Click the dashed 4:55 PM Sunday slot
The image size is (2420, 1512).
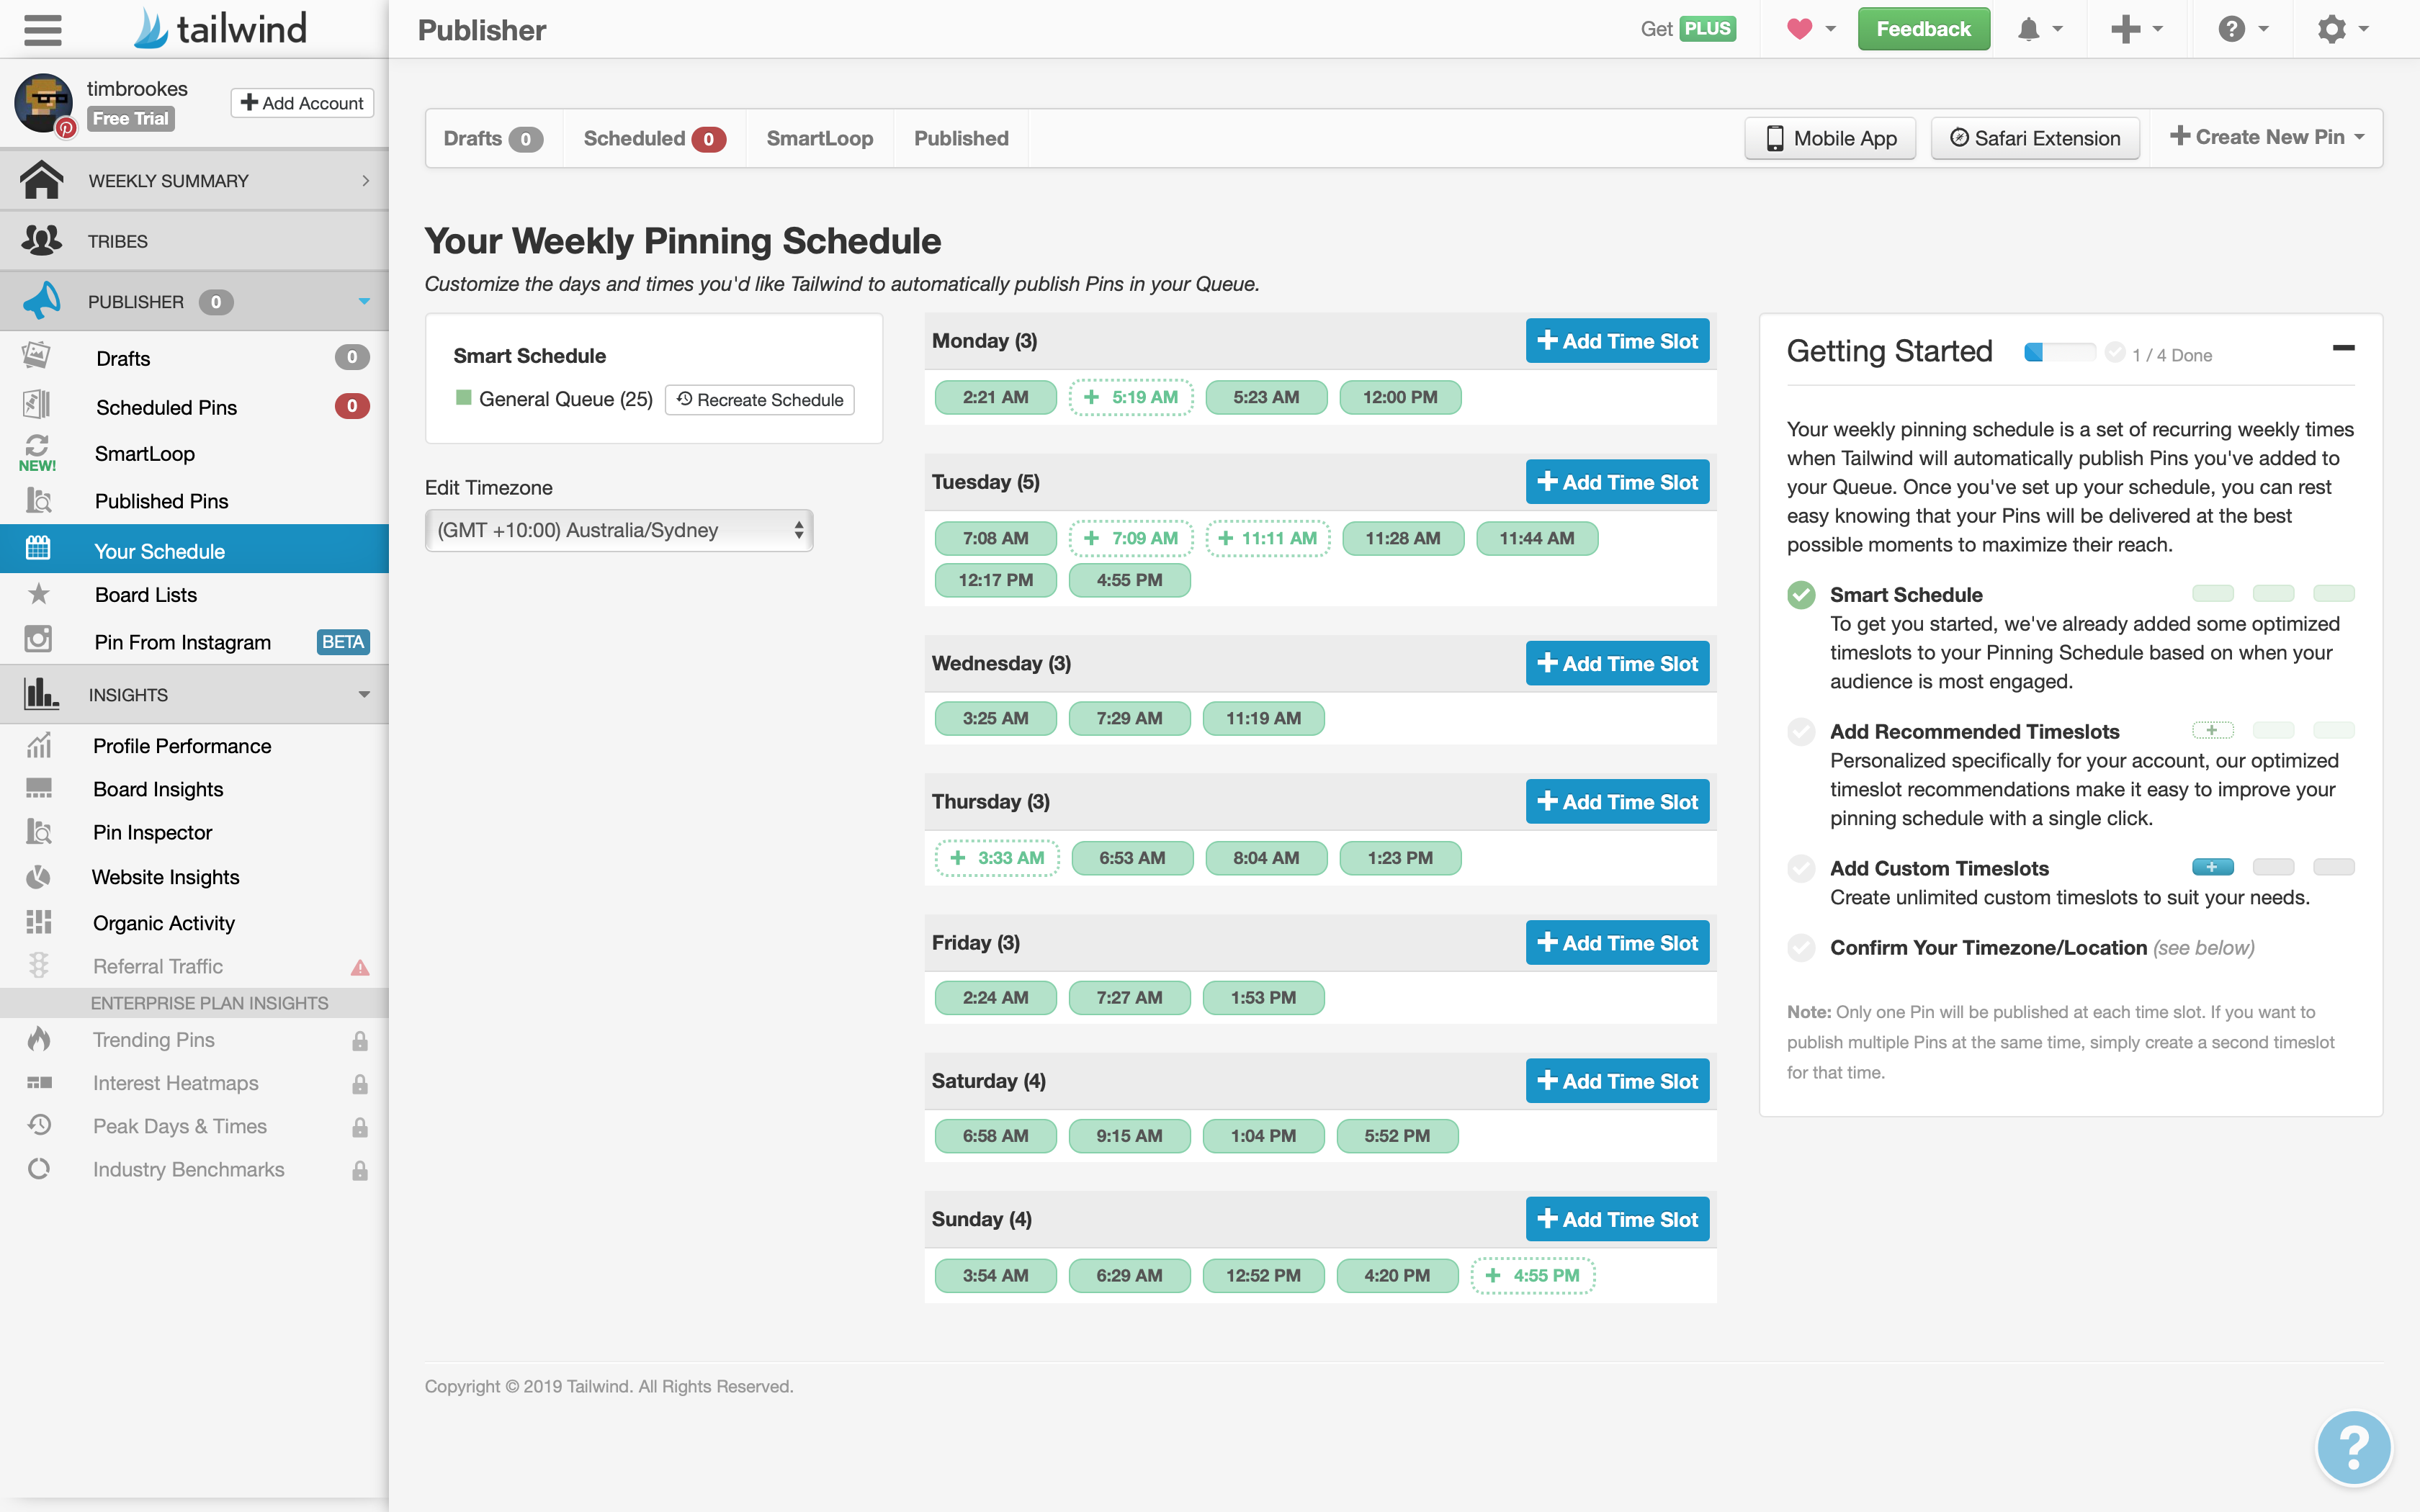point(1530,1275)
